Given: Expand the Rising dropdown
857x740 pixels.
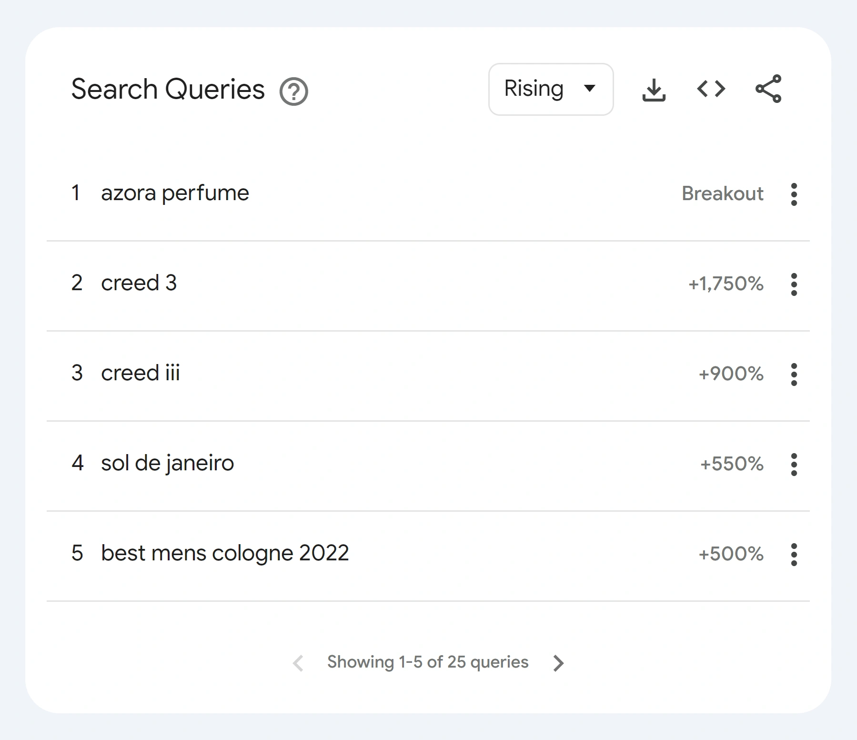Looking at the screenshot, I should 551,89.
